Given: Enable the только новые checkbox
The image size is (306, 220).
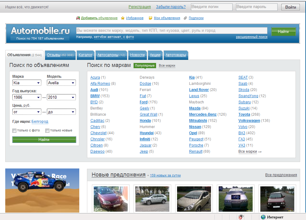Looking at the screenshot, I should point(47,131).
